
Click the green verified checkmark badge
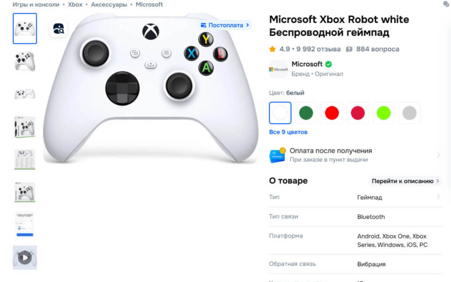point(329,64)
